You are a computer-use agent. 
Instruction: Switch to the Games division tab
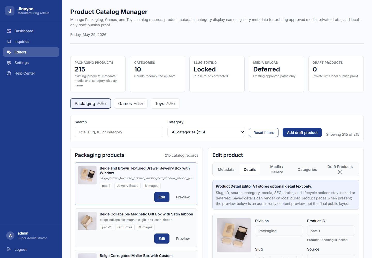click(x=131, y=103)
